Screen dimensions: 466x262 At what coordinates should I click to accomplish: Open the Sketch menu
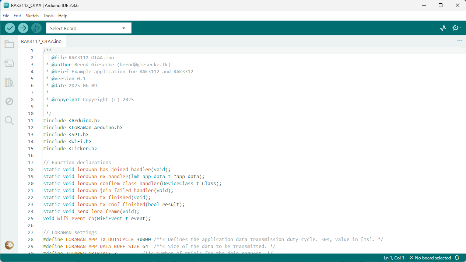tap(32, 16)
